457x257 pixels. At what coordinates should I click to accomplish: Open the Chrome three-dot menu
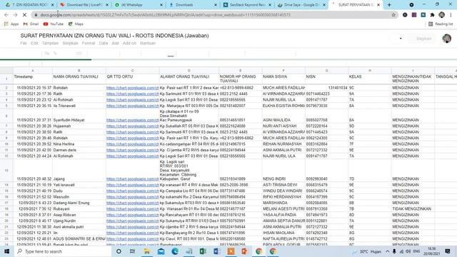451,15
